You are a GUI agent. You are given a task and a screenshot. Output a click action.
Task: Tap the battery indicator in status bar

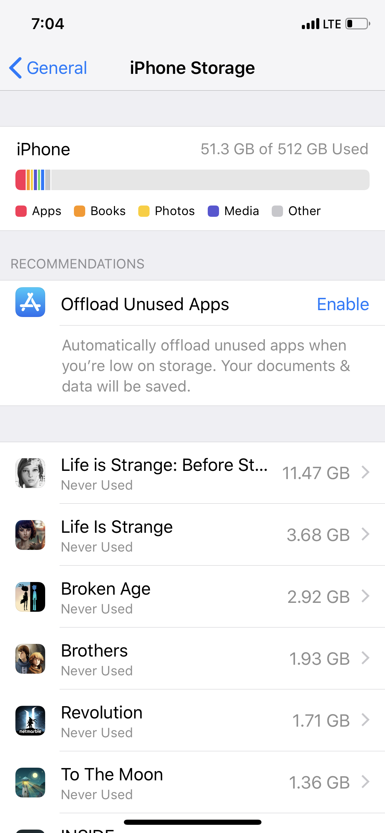tap(358, 24)
